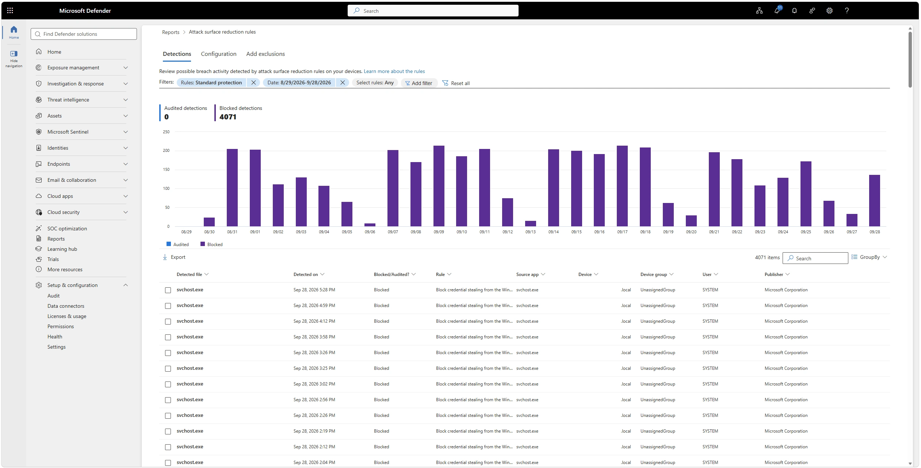
Task: Open the Select rules: Any dropdown
Action: [375, 83]
